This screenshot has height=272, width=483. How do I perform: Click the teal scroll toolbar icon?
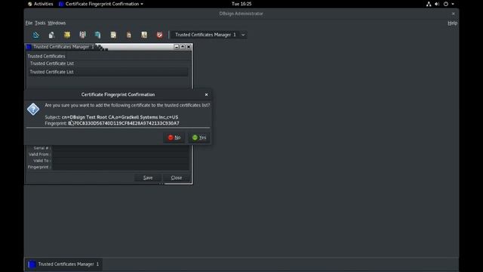point(97,35)
